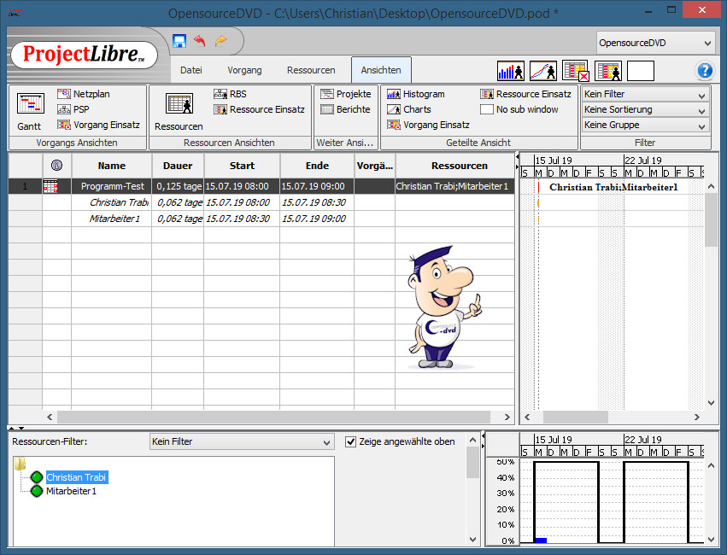
Task: Open the Ressourcen view icon
Action: pos(179,111)
